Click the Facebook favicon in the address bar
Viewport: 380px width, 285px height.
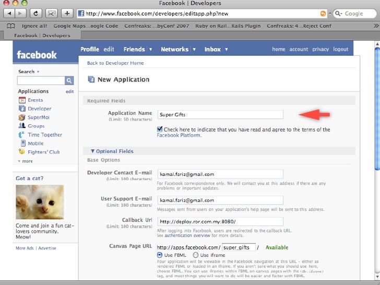click(x=81, y=14)
